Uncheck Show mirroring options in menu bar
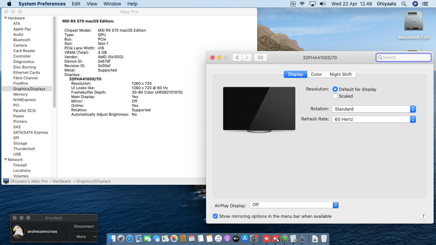 (x=215, y=216)
